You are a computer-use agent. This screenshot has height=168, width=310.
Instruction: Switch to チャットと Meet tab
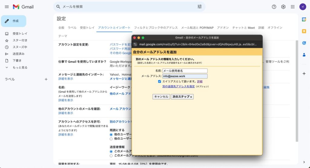(243, 27)
